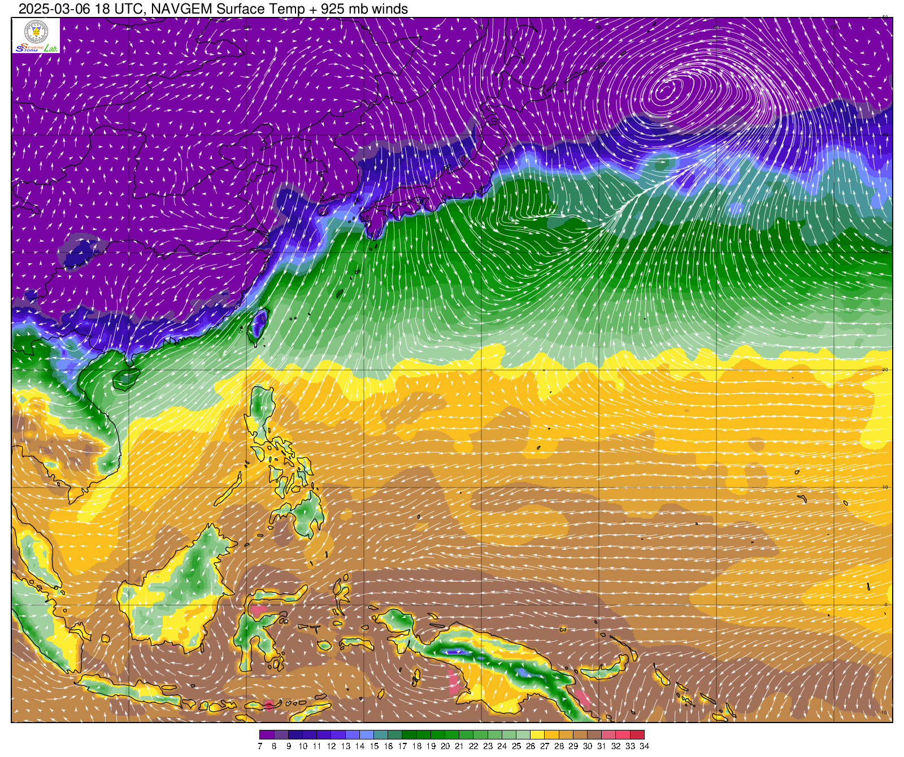Pick the pale green swatch between 24 and 25
Viewport: 904px width, 757px height.
click(509, 734)
